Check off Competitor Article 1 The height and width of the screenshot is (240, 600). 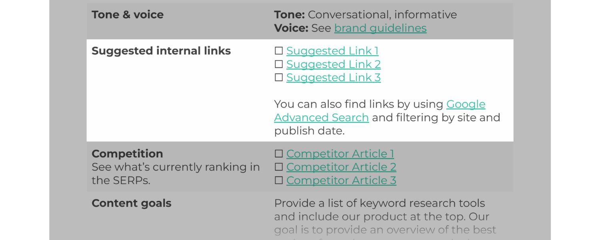click(279, 154)
